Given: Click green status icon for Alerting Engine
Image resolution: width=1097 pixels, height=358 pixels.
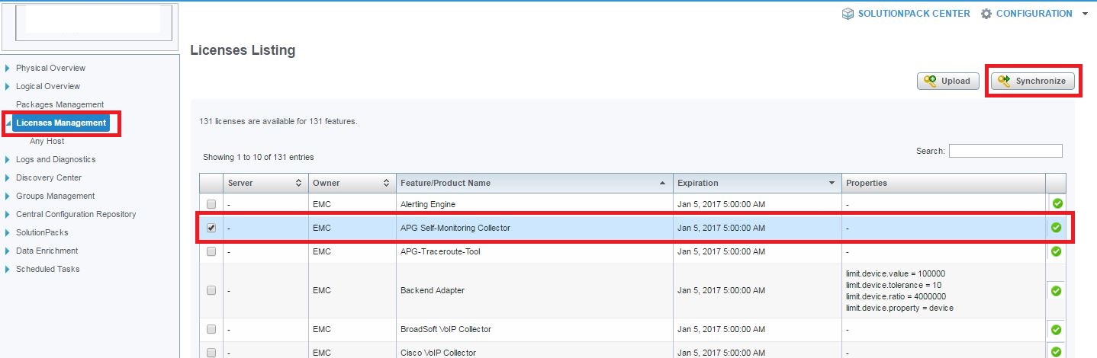Looking at the screenshot, I should pyautogui.click(x=1057, y=203).
